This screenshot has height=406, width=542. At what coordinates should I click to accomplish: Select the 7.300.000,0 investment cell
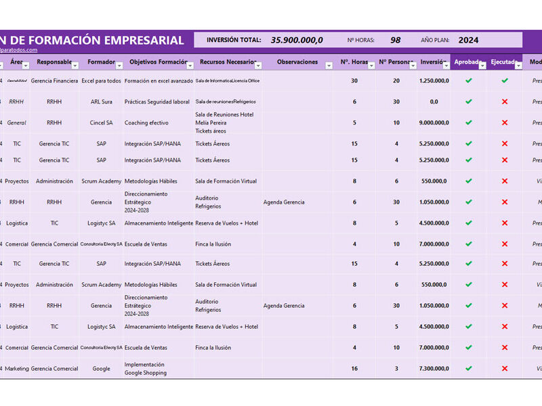tap(434, 369)
